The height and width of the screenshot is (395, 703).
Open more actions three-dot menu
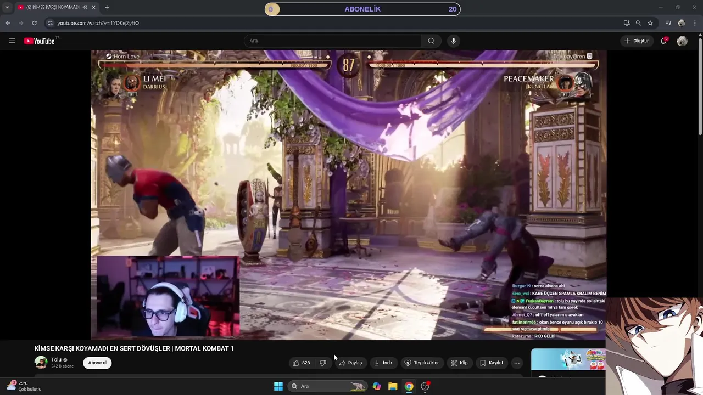pos(517,363)
